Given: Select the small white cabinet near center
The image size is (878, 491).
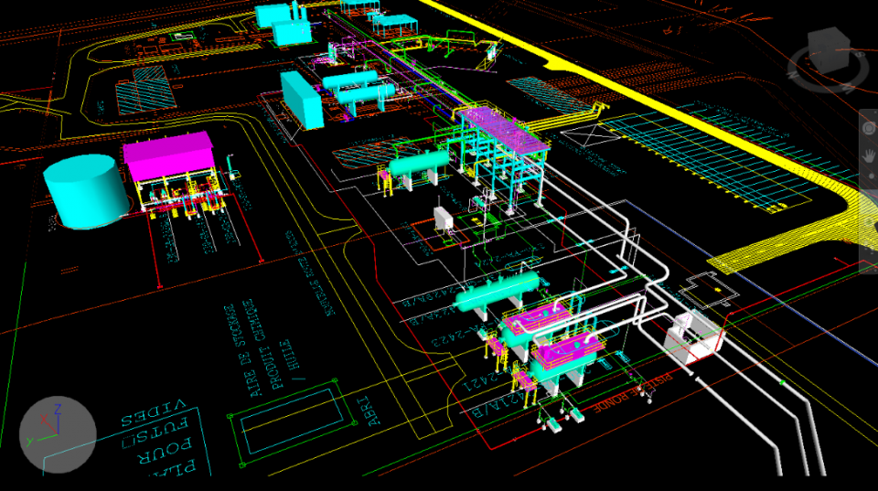Looking at the screenshot, I should (x=444, y=219).
